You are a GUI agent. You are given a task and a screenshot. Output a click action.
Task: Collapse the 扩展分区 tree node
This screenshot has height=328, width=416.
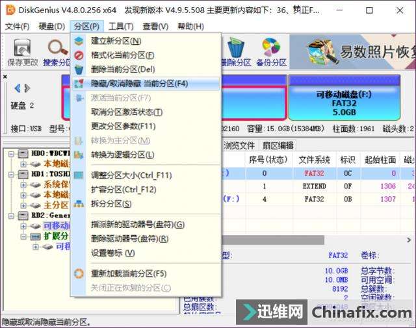[x=23, y=236]
